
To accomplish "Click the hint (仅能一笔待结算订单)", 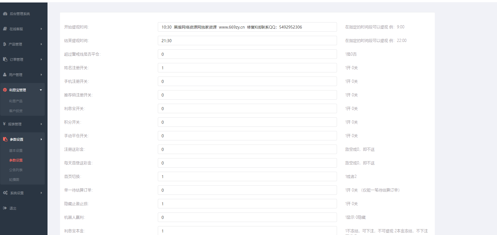I will pos(380,190).
